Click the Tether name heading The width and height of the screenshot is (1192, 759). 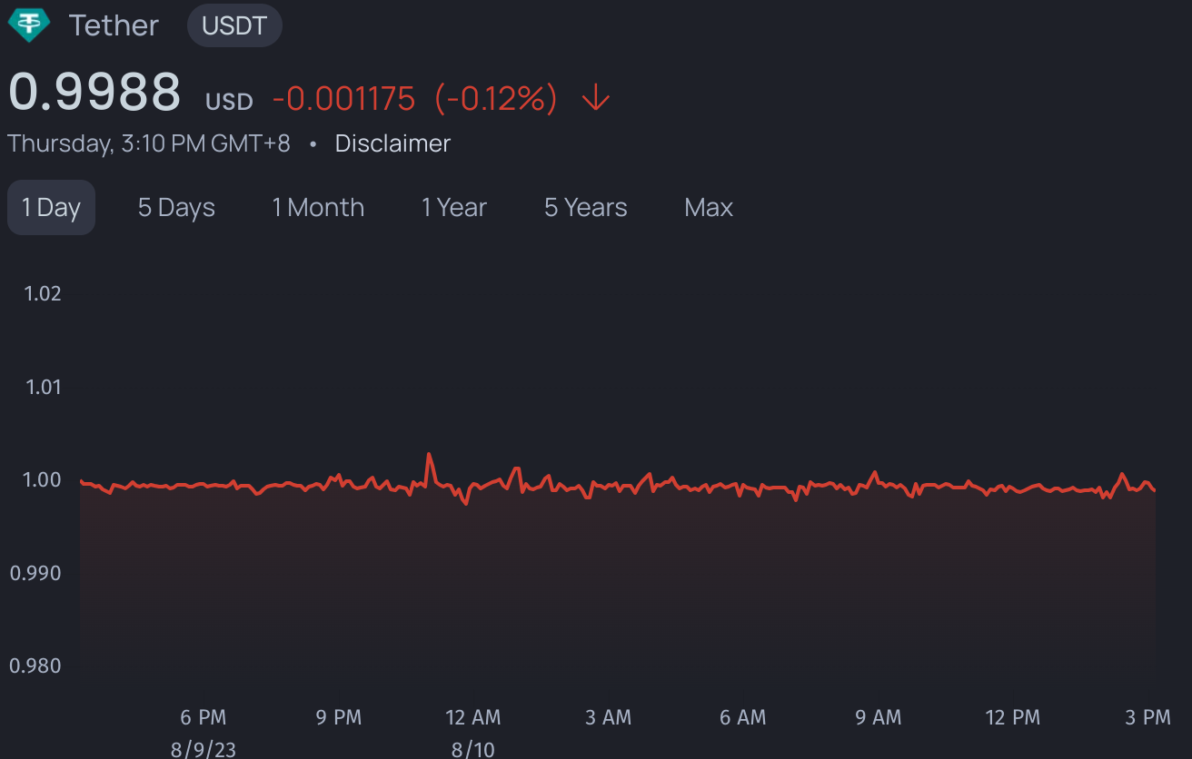[114, 25]
